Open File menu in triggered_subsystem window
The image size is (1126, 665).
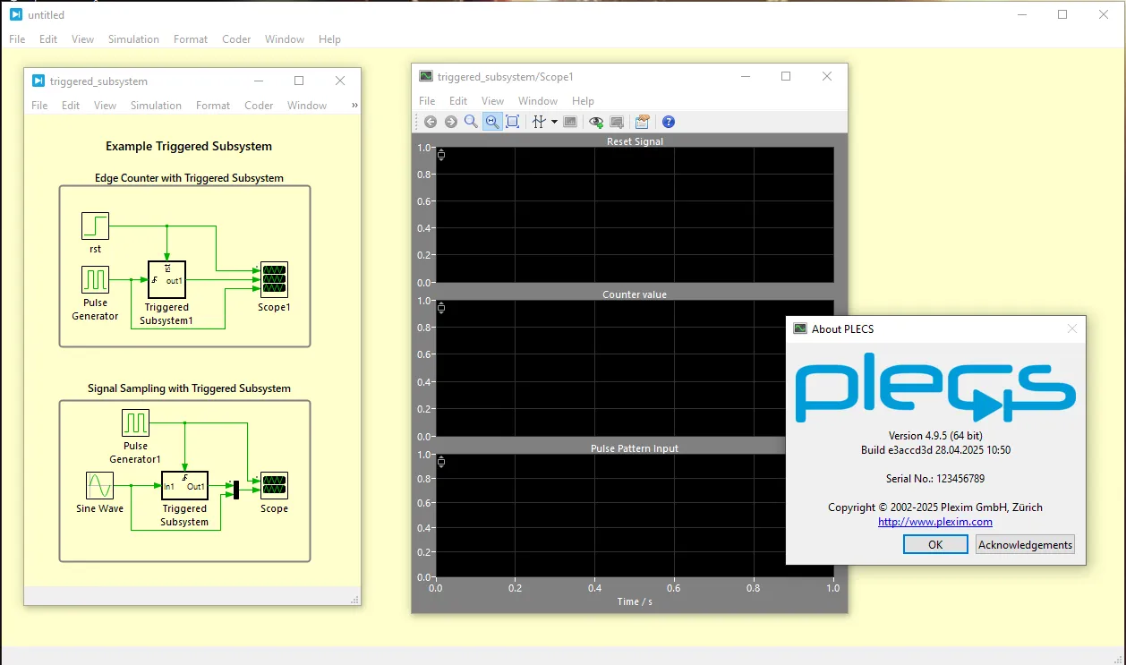(x=39, y=106)
